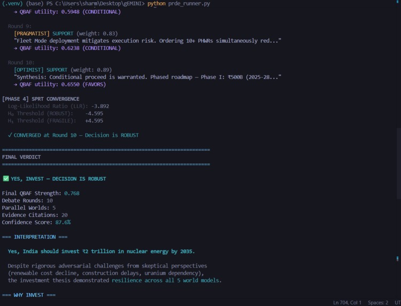Screen dimensions: 401x306
Task: Click the '[OPTIMIST]' tag
Action: (29, 70)
